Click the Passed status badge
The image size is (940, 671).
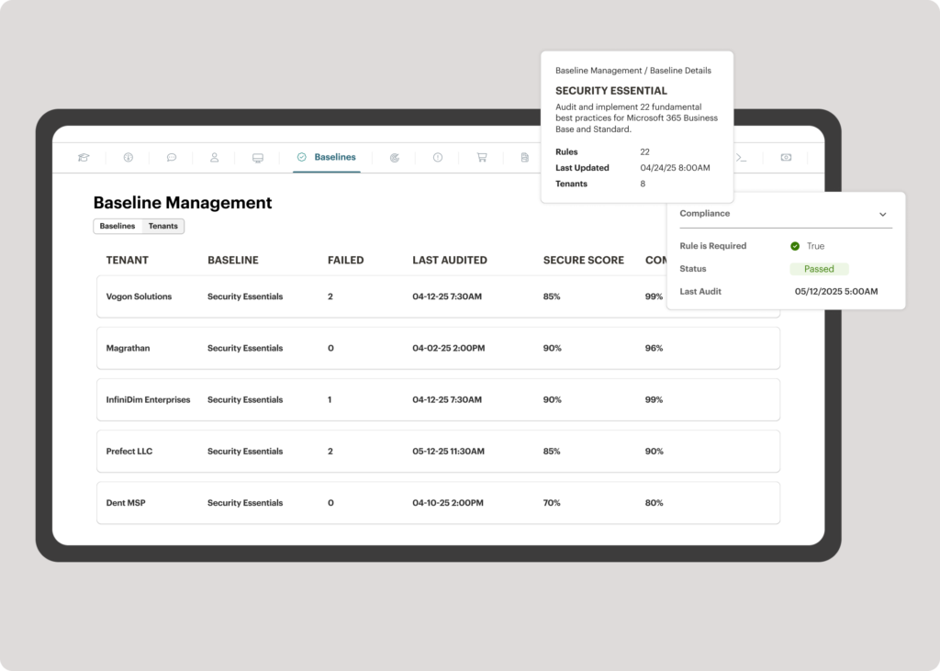pyautogui.click(x=819, y=269)
